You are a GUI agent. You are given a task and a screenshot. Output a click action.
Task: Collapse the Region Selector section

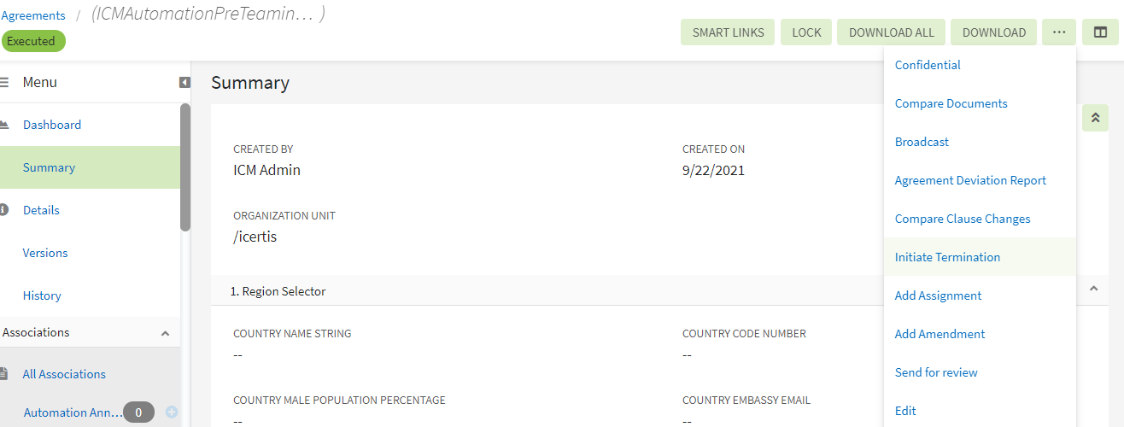[1093, 290]
